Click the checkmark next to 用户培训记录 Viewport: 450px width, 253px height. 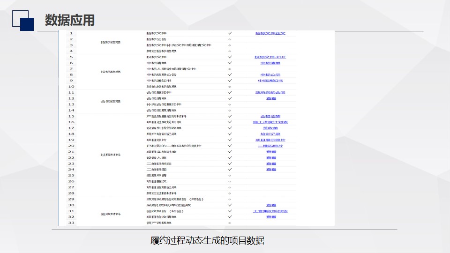pos(230,134)
